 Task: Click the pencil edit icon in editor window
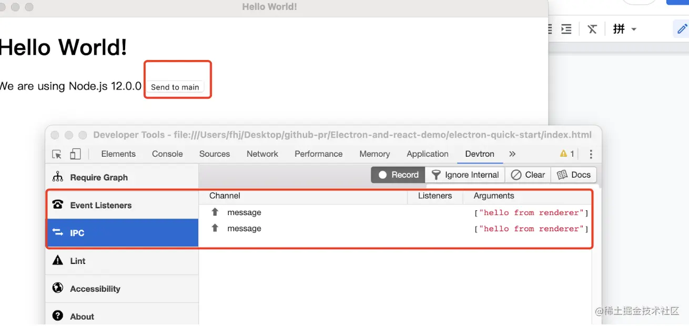point(682,29)
